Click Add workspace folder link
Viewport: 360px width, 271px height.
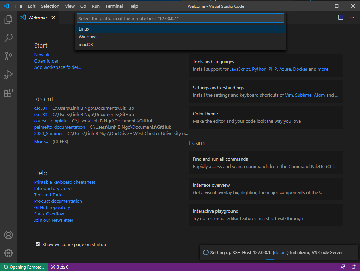(57, 67)
